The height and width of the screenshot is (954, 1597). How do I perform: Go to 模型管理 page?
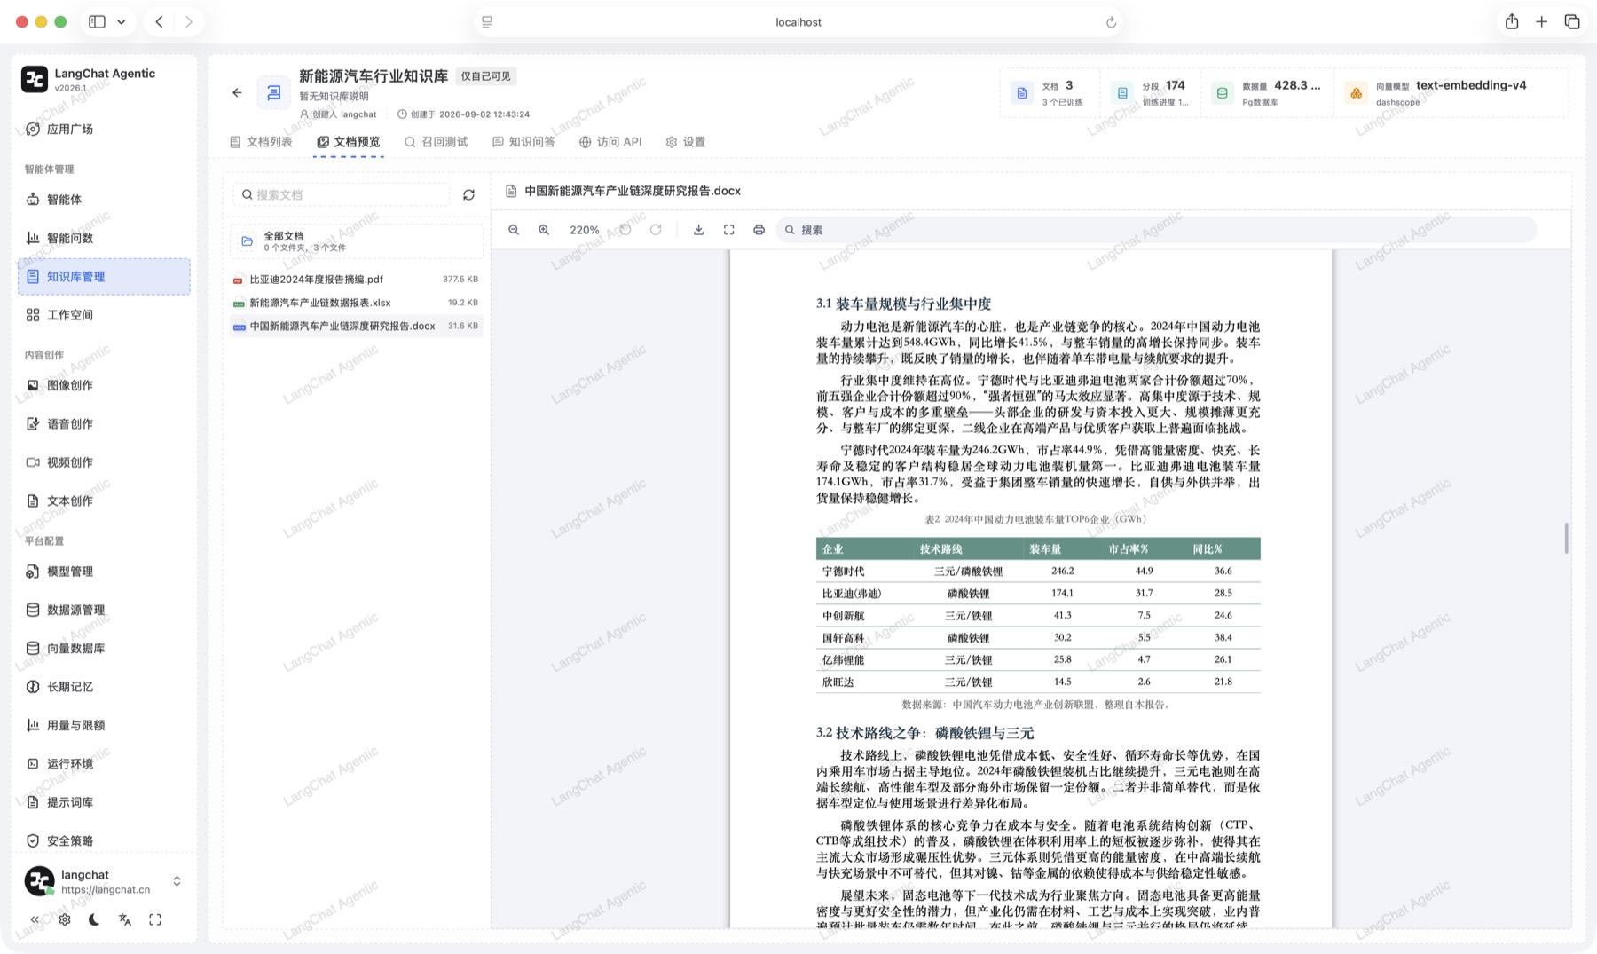[104, 572]
